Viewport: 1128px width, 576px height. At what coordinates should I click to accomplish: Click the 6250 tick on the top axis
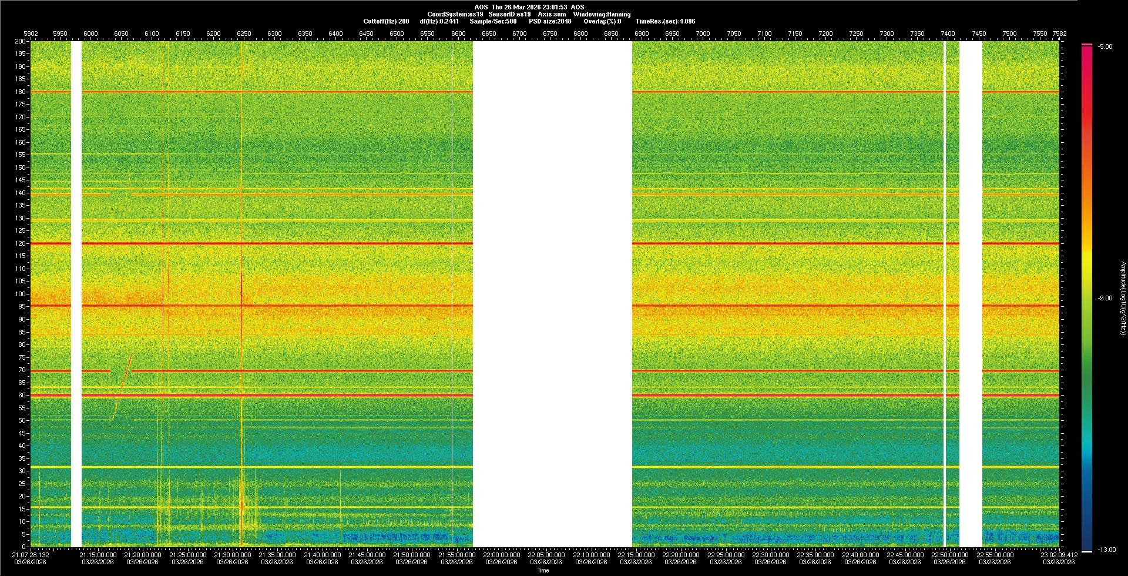244,34
